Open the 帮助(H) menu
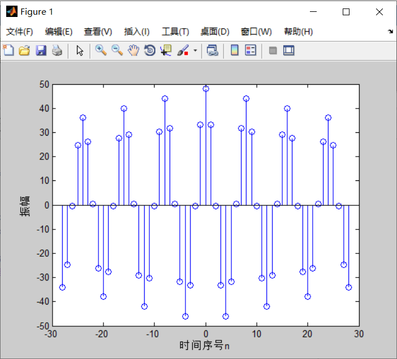Viewport: 397px width, 359px height. pos(299,32)
